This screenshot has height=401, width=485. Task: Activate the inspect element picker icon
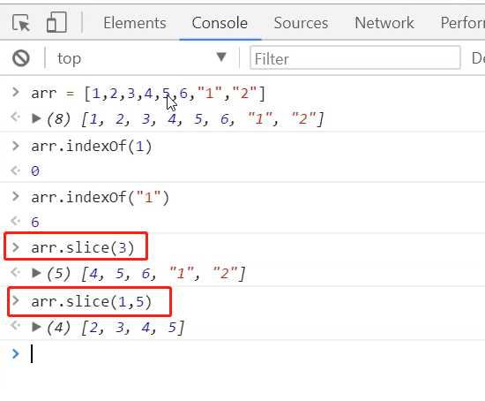(x=21, y=23)
